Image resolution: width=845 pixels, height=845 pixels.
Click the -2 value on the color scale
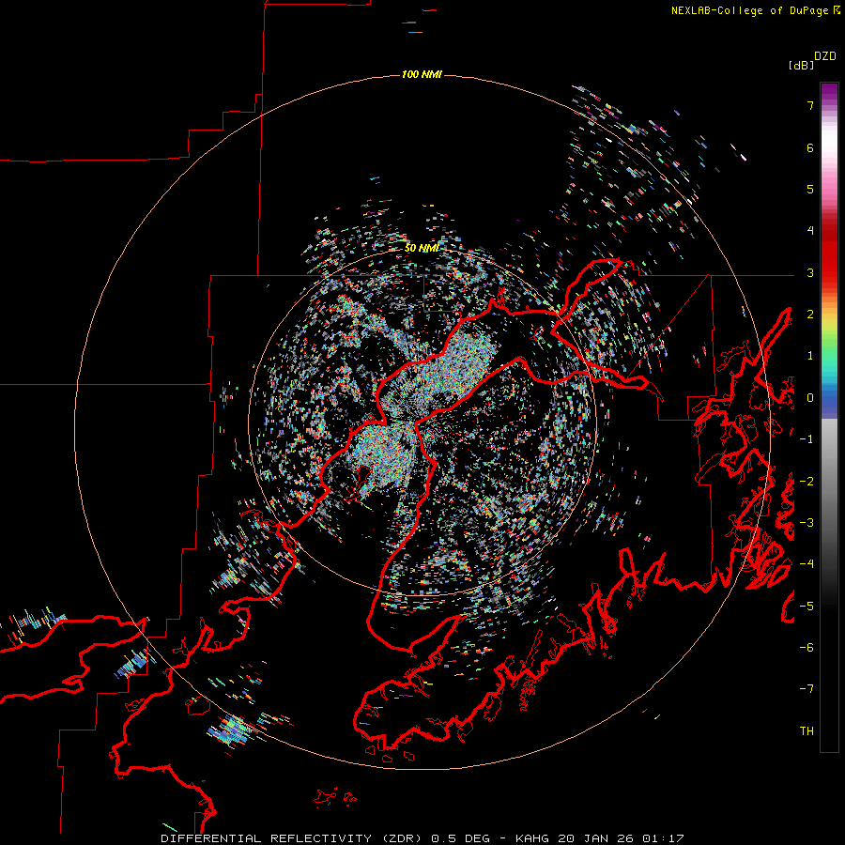(x=807, y=482)
